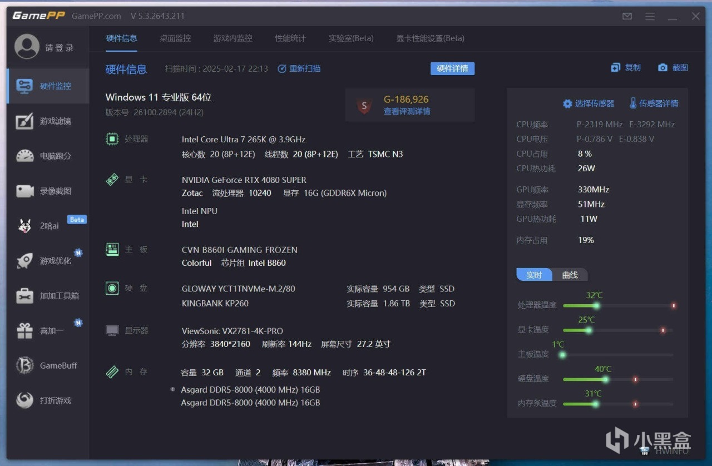Open 游戏滤镜 sidebar item
This screenshot has width=712, height=466.
point(48,121)
